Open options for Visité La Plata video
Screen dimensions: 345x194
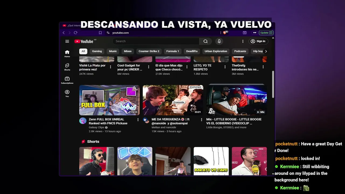pyautogui.click(x=111, y=67)
